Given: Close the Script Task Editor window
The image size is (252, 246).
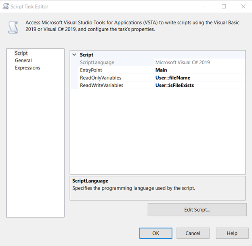Looking at the screenshot, I should pyautogui.click(x=244, y=6).
